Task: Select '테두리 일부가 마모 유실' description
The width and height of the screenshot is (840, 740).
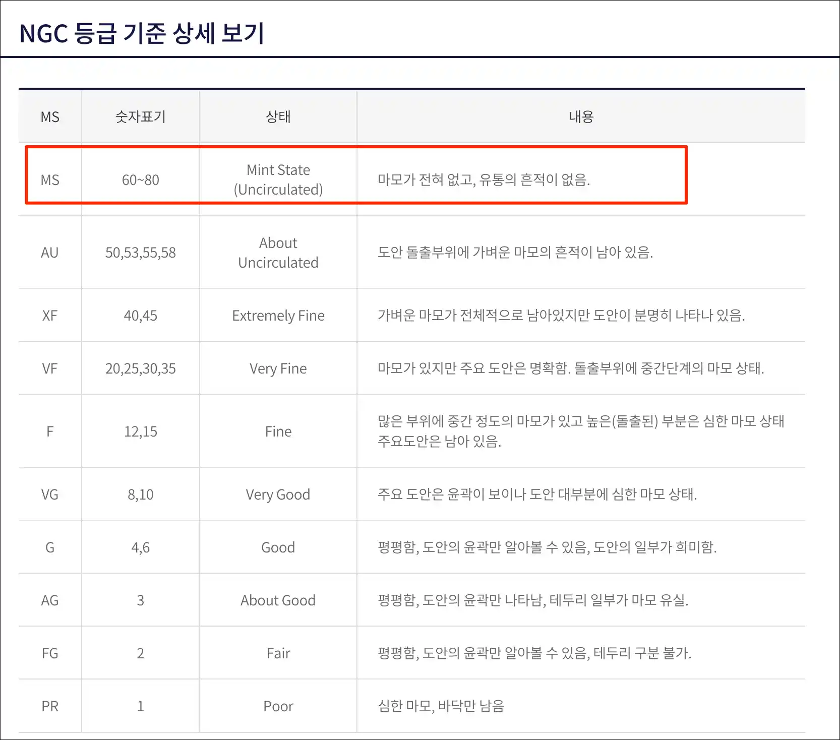Action: (x=533, y=600)
